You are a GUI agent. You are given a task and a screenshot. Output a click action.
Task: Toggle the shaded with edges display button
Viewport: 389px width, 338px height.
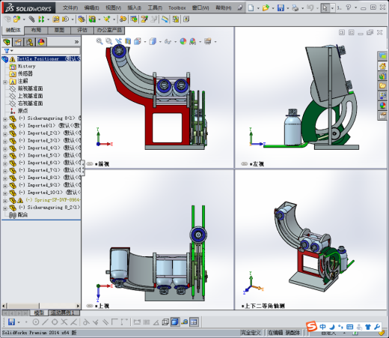175,322
